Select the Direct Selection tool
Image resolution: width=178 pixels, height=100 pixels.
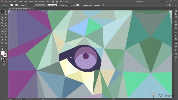point(6,12)
